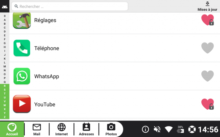Jump to letter T in index

click(5, 93)
